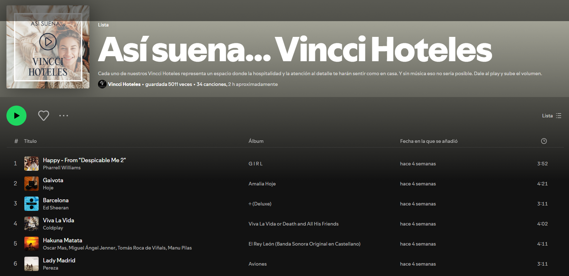Open the Aviones album
Image resolution: width=569 pixels, height=276 pixels.
pos(258,264)
